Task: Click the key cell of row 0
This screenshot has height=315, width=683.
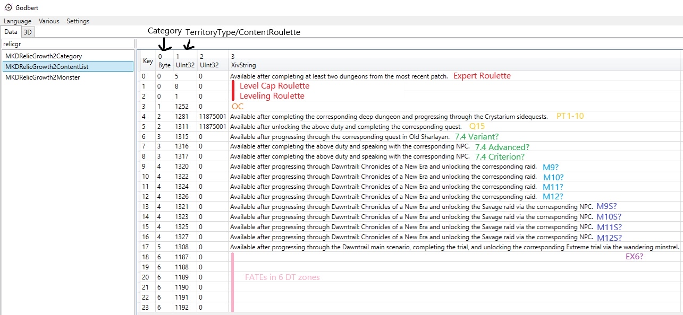Action: pyautogui.click(x=148, y=76)
